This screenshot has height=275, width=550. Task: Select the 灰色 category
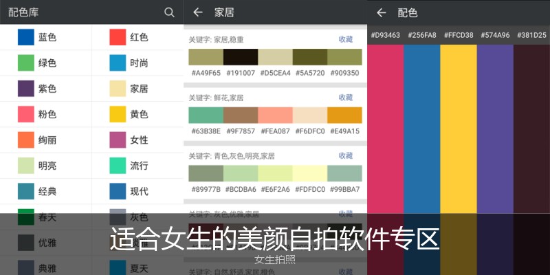[137, 217]
